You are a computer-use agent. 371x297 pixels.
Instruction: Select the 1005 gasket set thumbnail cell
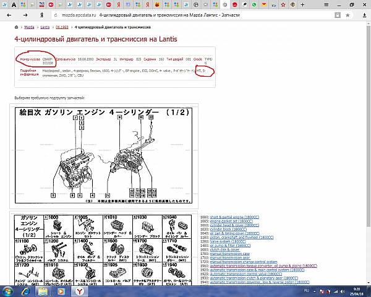(88, 226)
